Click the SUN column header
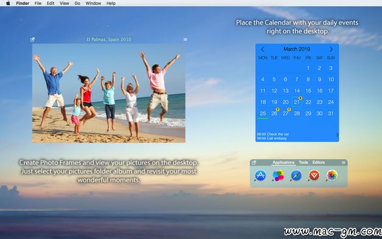 point(331,58)
